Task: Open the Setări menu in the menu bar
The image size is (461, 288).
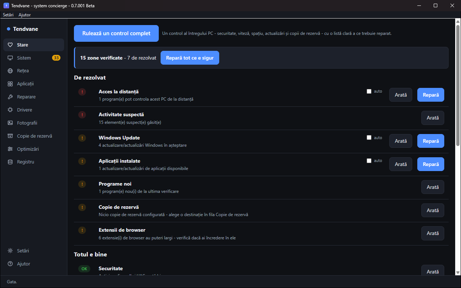Action: (x=8, y=15)
